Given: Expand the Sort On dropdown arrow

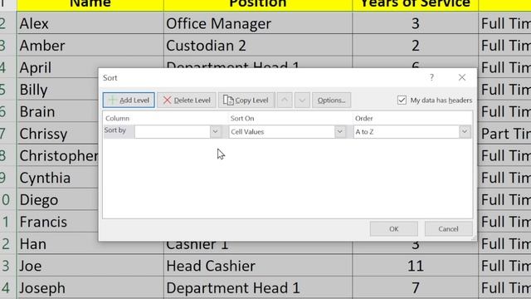Looking at the screenshot, I should coord(339,131).
